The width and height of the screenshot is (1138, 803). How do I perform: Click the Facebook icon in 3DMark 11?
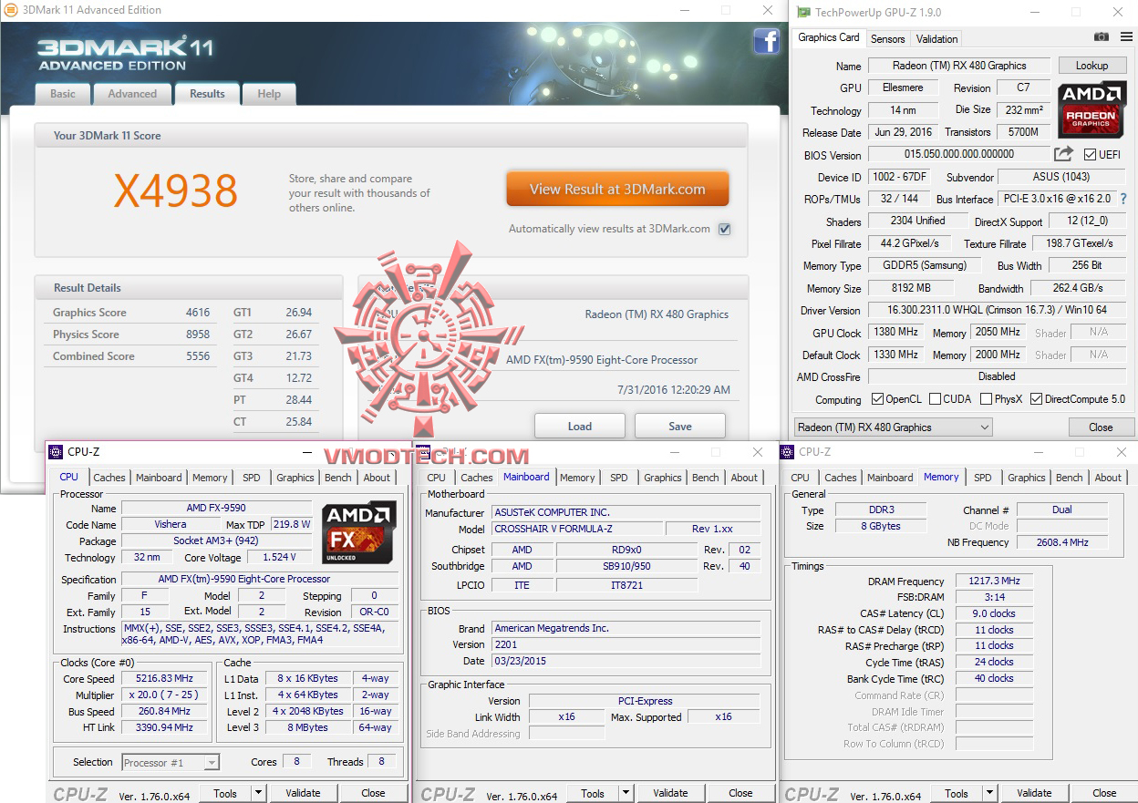[767, 42]
